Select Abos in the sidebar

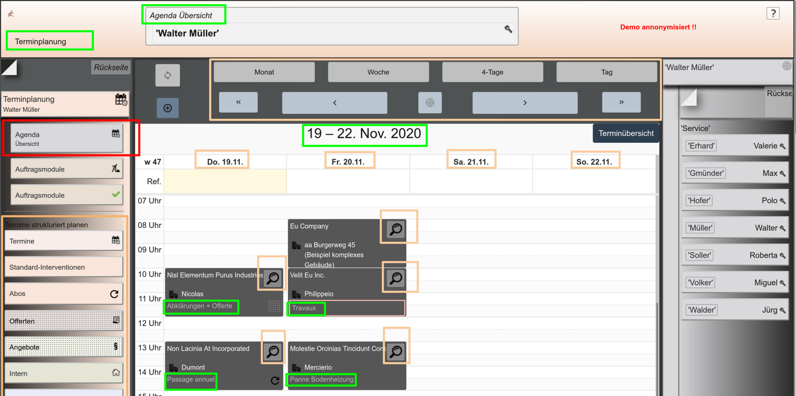64,293
